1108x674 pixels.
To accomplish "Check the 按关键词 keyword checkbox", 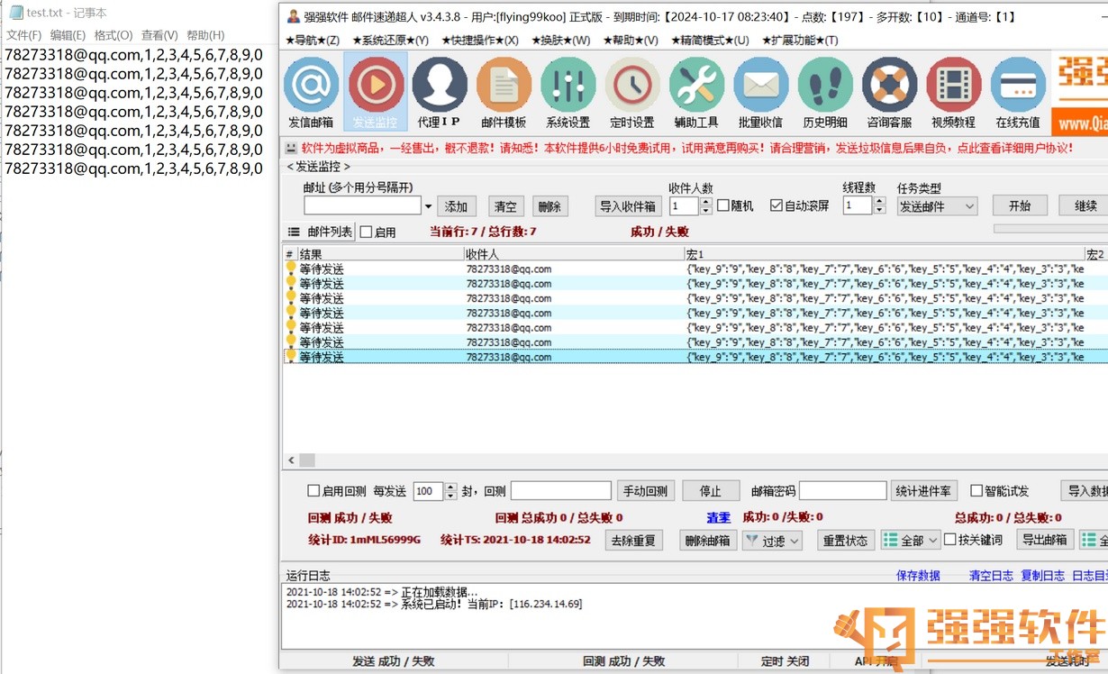I will coord(949,540).
